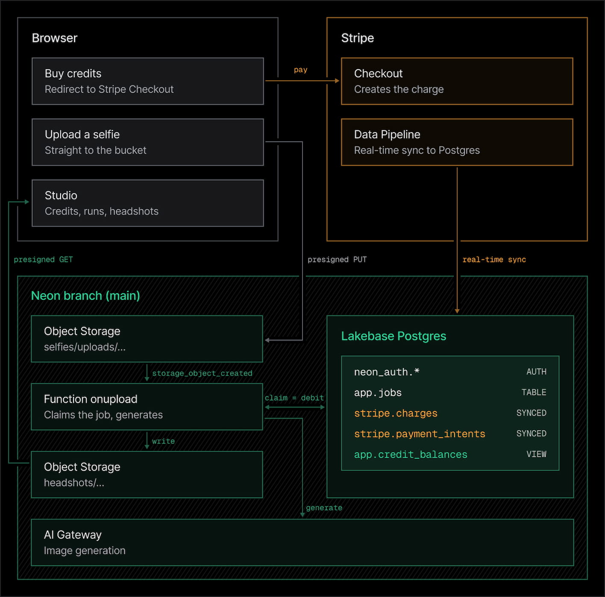Image resolution: width=605 pixels, height=597 pixels.
Task: Select the "Upload a selfie" box
Action: tap(148, 142)
